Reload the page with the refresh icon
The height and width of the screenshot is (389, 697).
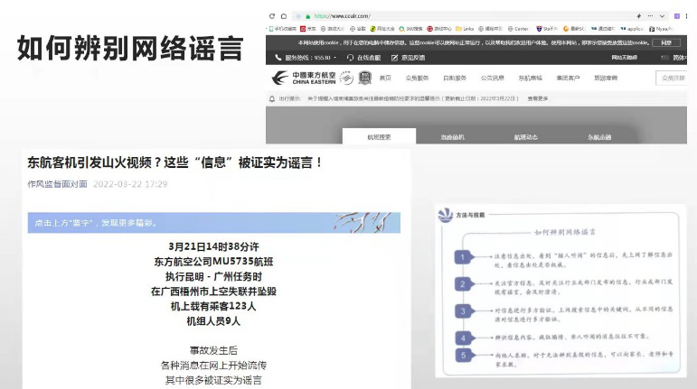click(284, 16)
